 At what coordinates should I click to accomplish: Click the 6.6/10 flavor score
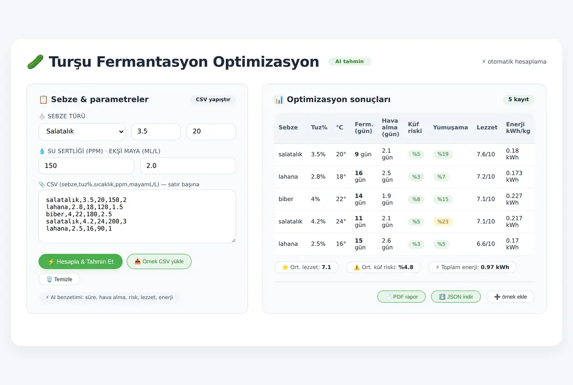click(x=486, y=244)
